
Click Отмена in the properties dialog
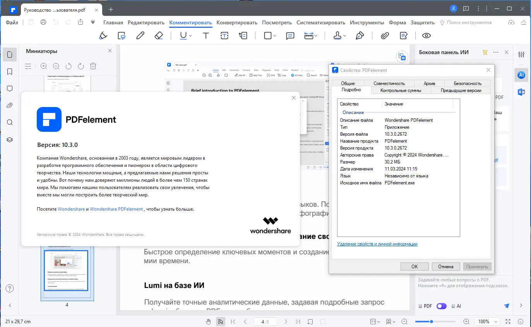click(x=445, y=267)
